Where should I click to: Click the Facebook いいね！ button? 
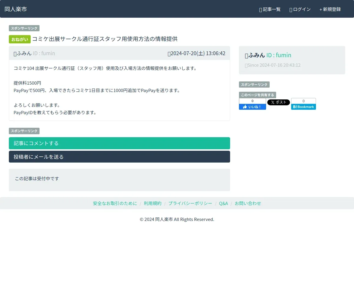coord(253,107)
